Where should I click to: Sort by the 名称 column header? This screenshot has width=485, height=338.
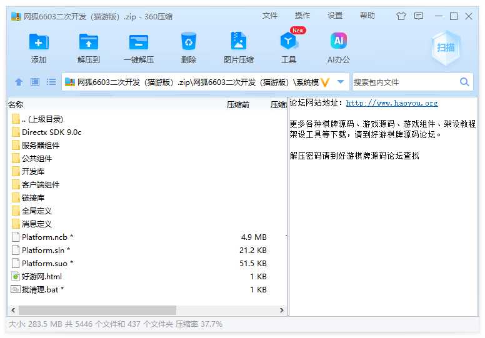(16, 104)
